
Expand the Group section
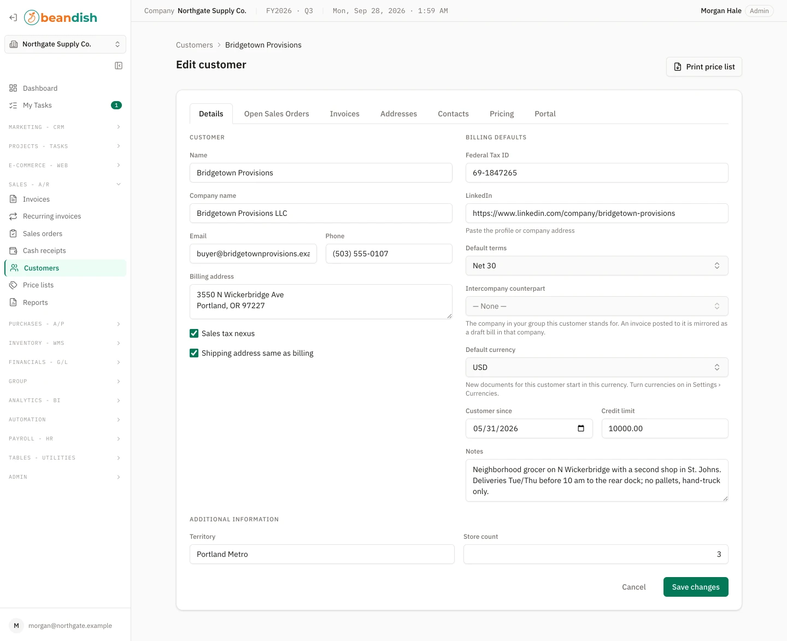click(x=65, y=381)
